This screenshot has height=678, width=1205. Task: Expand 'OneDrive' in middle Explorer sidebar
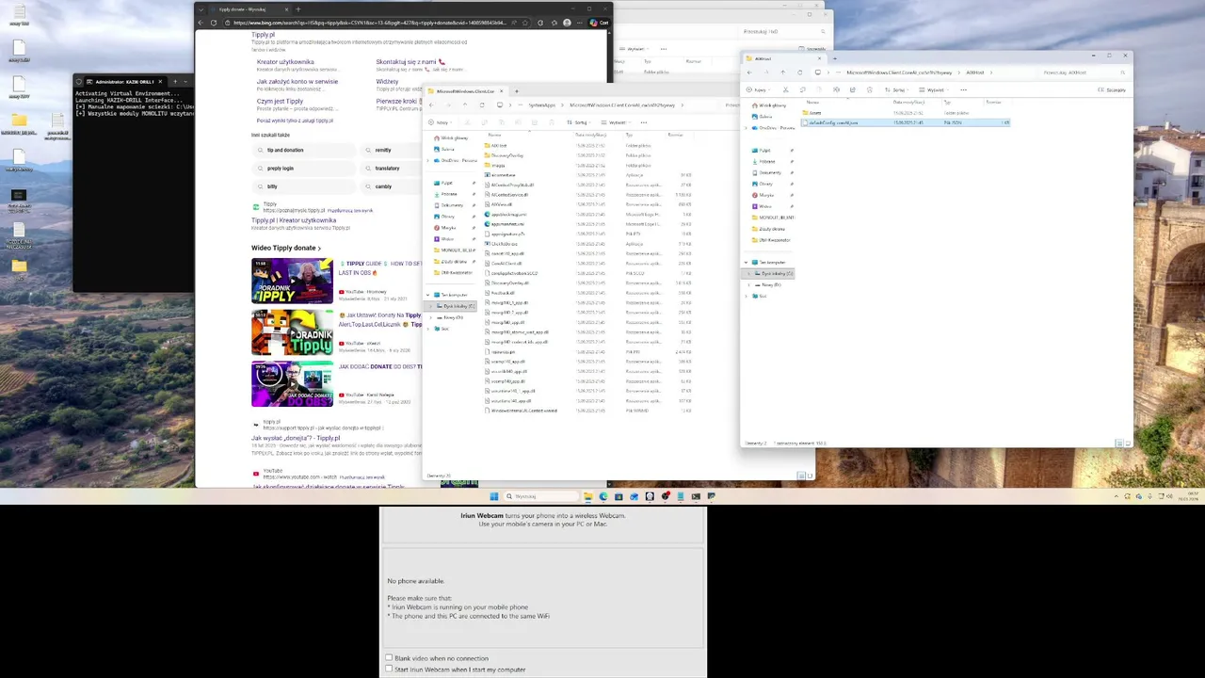coord(429,160)
